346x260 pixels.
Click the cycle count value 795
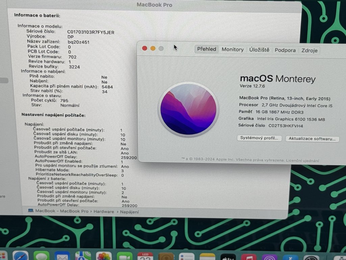pos(64,100)
